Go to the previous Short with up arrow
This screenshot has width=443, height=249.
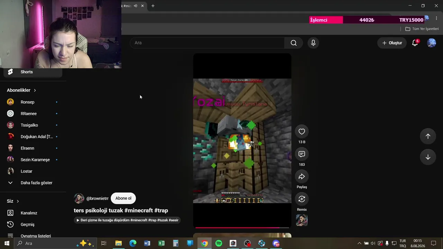click(x=428, y=136)
